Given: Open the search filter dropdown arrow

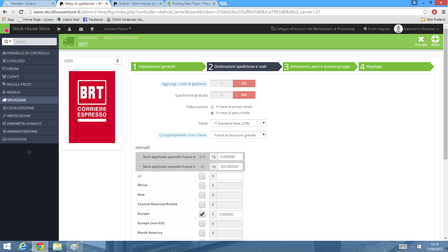Looking at the screenshot, I should [8, 41].
